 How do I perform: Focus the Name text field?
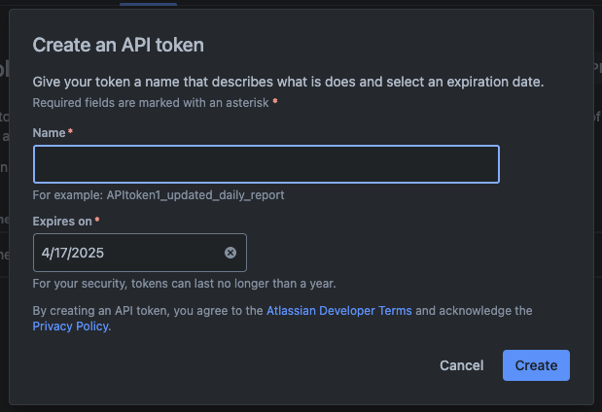[266, 164]
